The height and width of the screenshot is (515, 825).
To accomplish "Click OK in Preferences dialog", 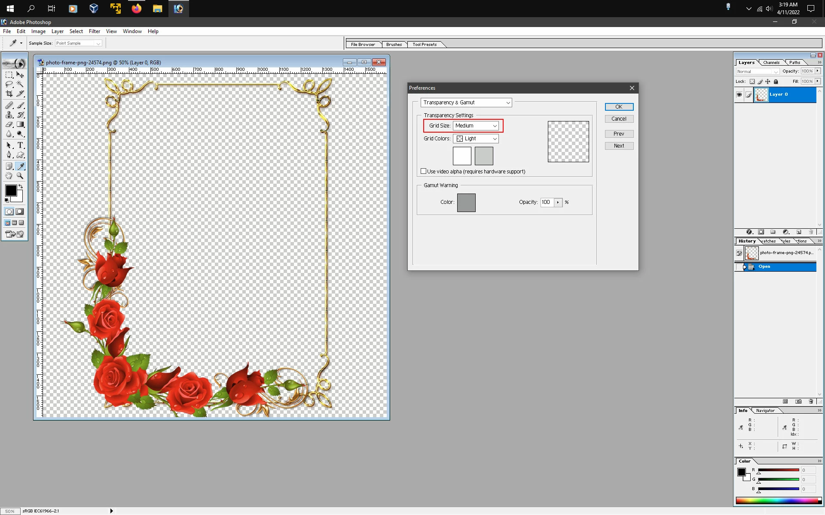I will point(619,107).
